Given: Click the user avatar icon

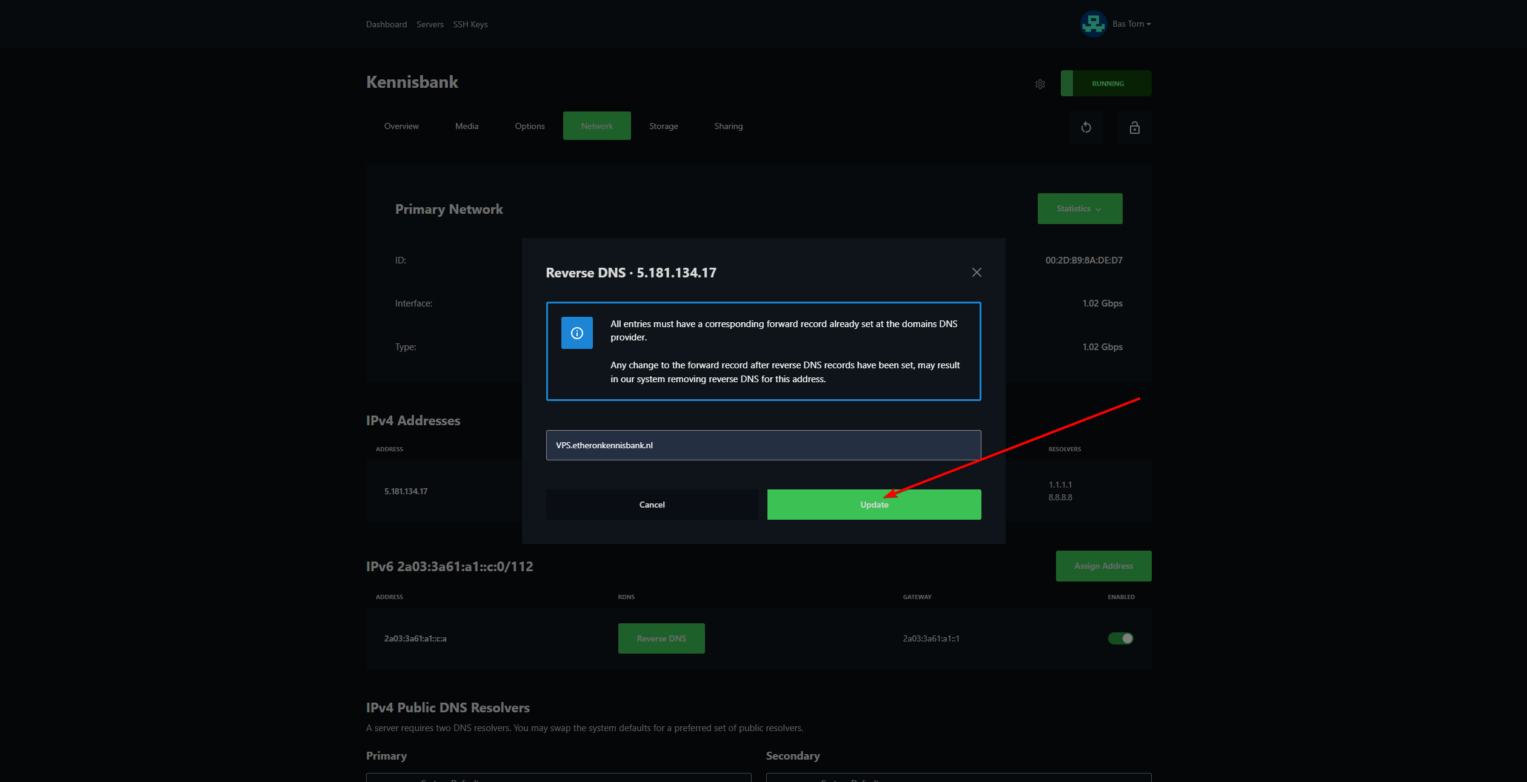Looking at the screenshot, I should (1094, 24).
